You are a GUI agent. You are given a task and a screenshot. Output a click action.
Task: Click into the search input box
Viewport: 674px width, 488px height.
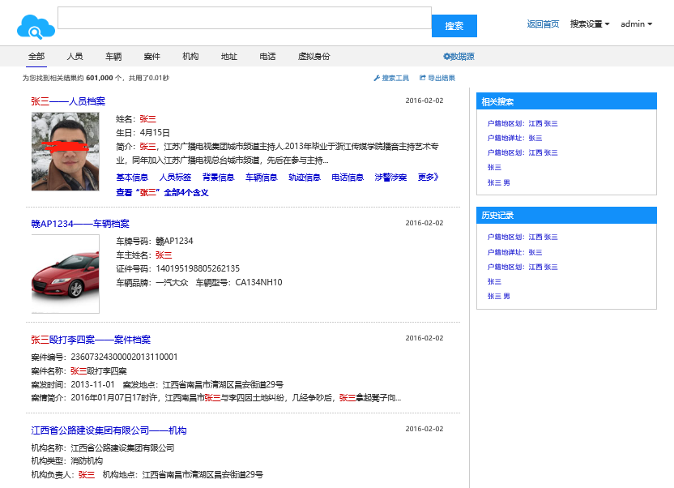click(x=244, y=18)
